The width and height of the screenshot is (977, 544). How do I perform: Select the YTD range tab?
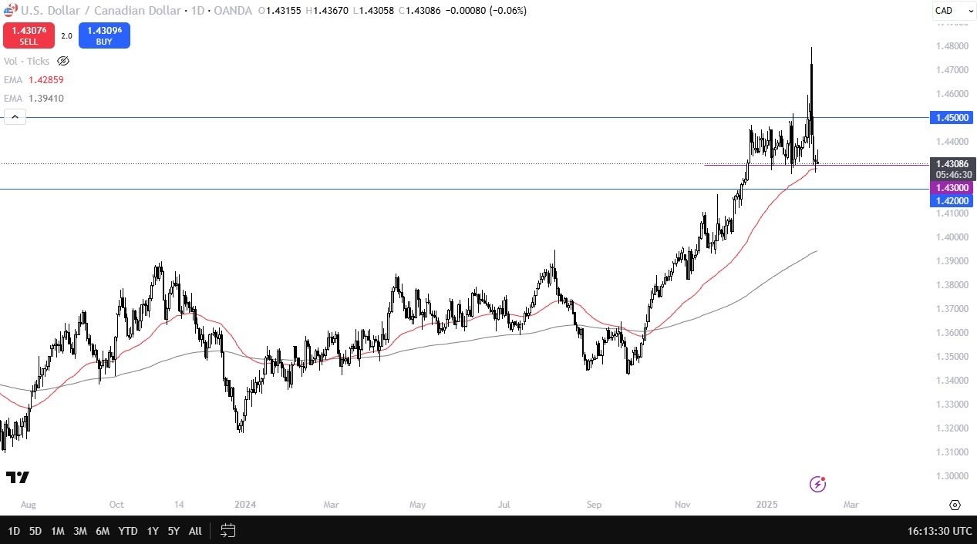[x=128, y=531]
